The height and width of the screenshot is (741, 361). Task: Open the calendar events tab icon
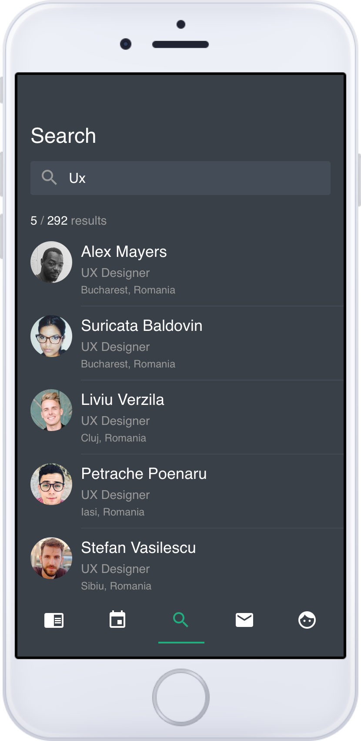pyautogui.click(x=117, y=620)
